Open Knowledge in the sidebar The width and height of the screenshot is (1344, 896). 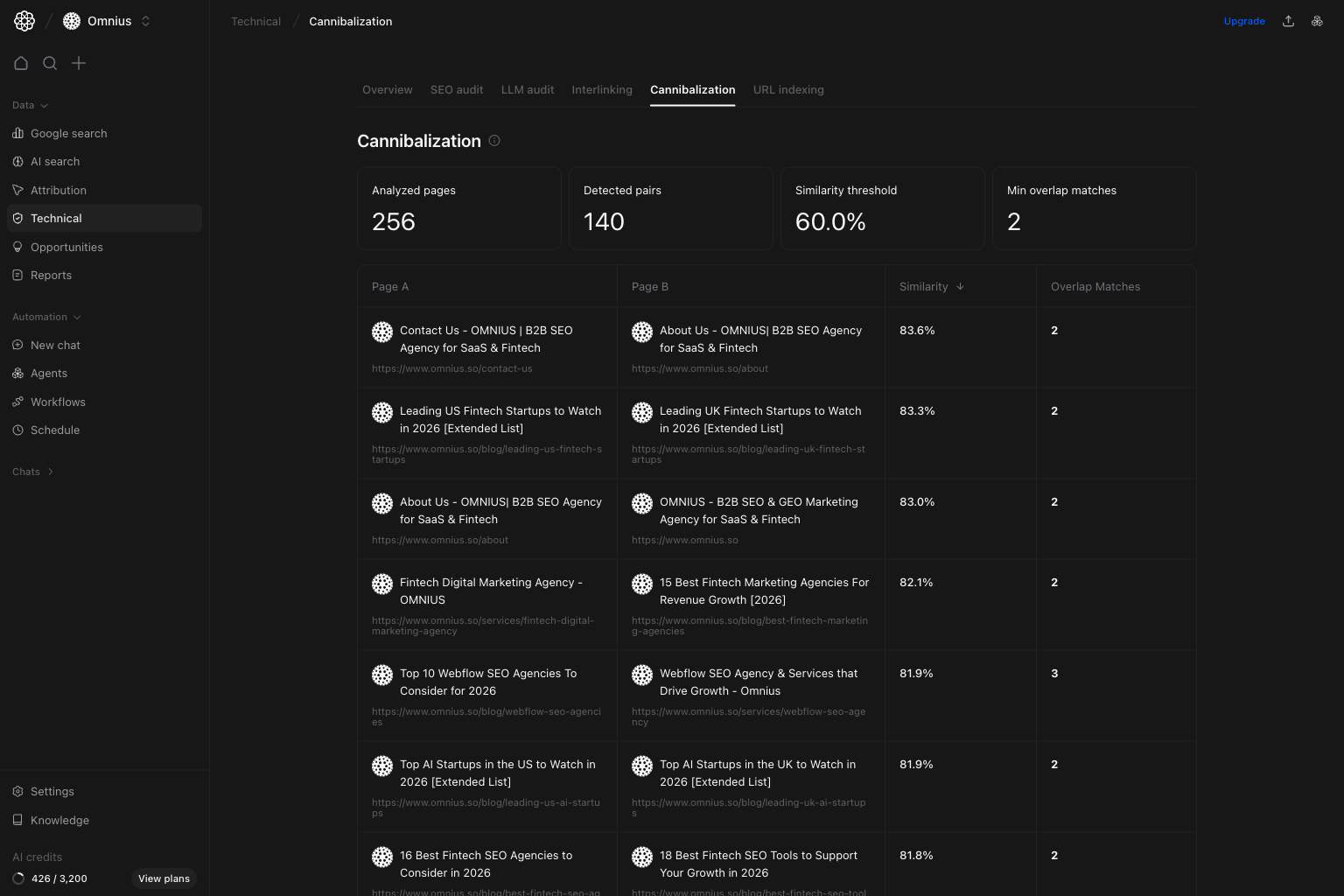[104, 820]
